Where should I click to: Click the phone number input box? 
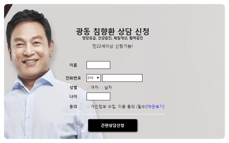122,78
